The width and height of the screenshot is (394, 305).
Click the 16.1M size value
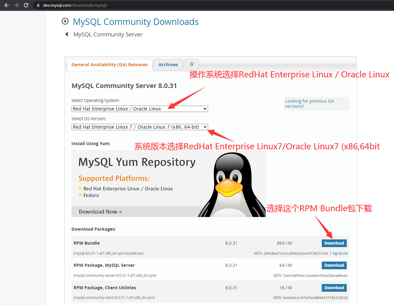pyautogui.click(x=286, y=288)
